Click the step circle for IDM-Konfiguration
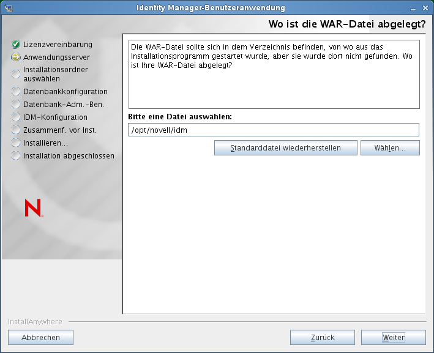 click(x=16, y=117)
